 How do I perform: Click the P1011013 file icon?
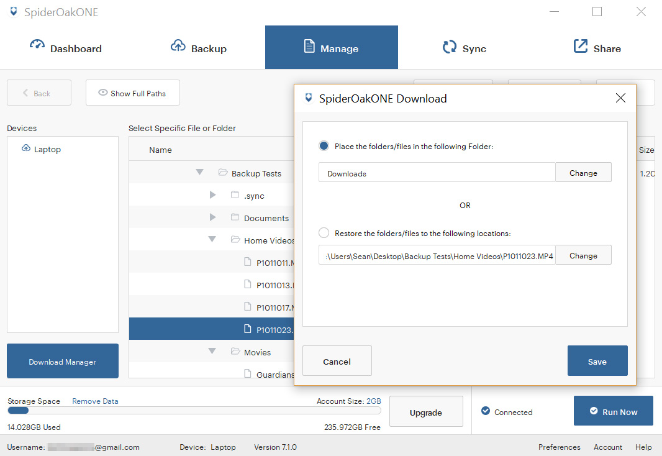248,284
